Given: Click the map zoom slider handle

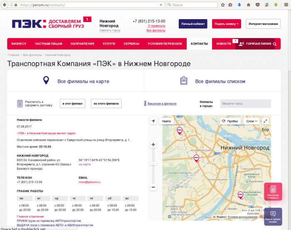Looking at the screenshot, I should [x=153, y=164].
